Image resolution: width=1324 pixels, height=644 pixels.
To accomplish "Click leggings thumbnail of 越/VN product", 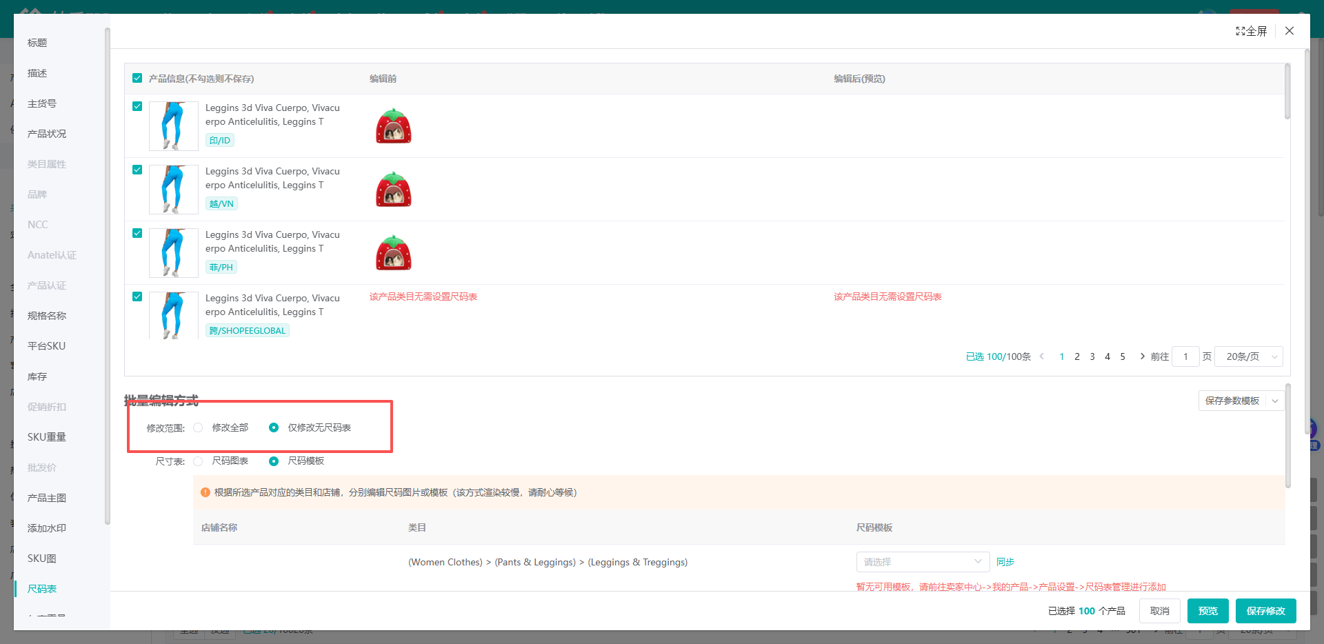I will coord(174,190).
